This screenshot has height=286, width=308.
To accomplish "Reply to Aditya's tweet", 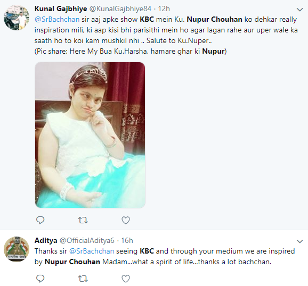I will [40, 279].
